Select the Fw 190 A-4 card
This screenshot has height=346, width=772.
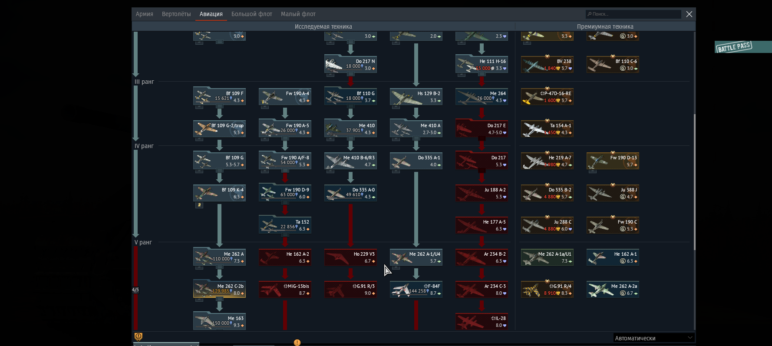(x=285, y=97)
